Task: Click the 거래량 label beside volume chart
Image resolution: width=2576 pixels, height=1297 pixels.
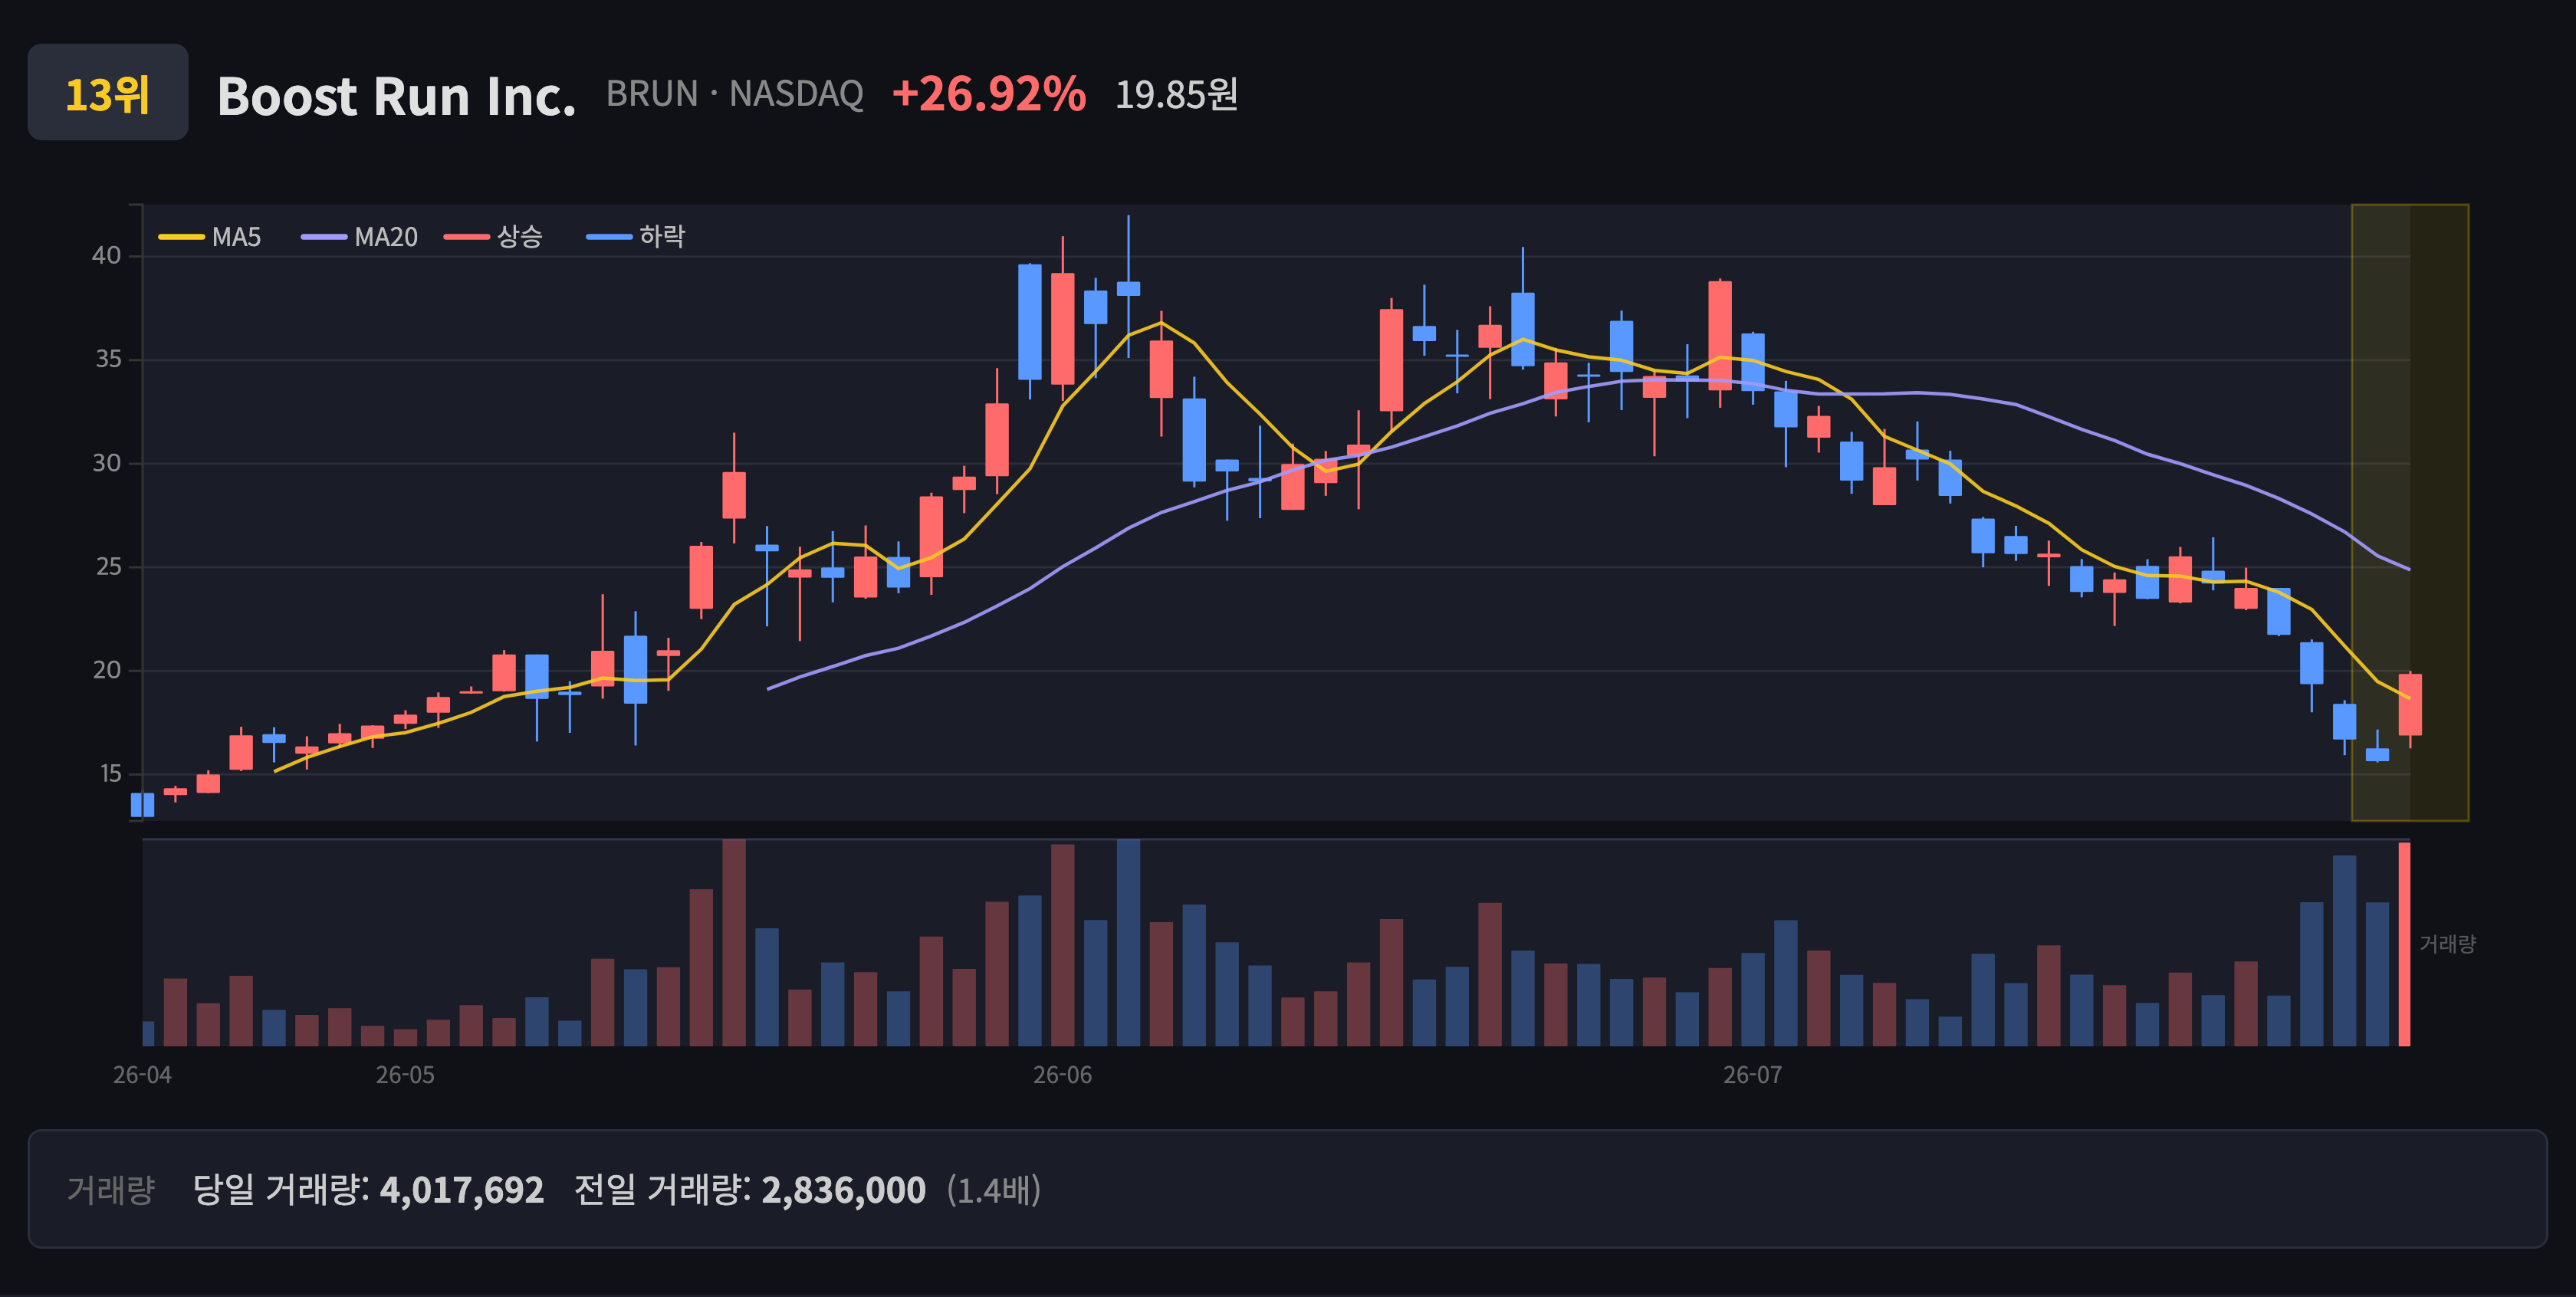Action: click(x=2447, y=944)
